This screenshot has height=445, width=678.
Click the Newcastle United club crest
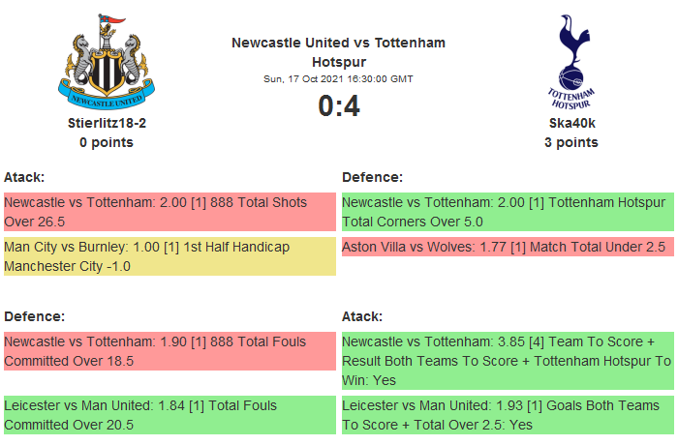click(x=107, y=62)
